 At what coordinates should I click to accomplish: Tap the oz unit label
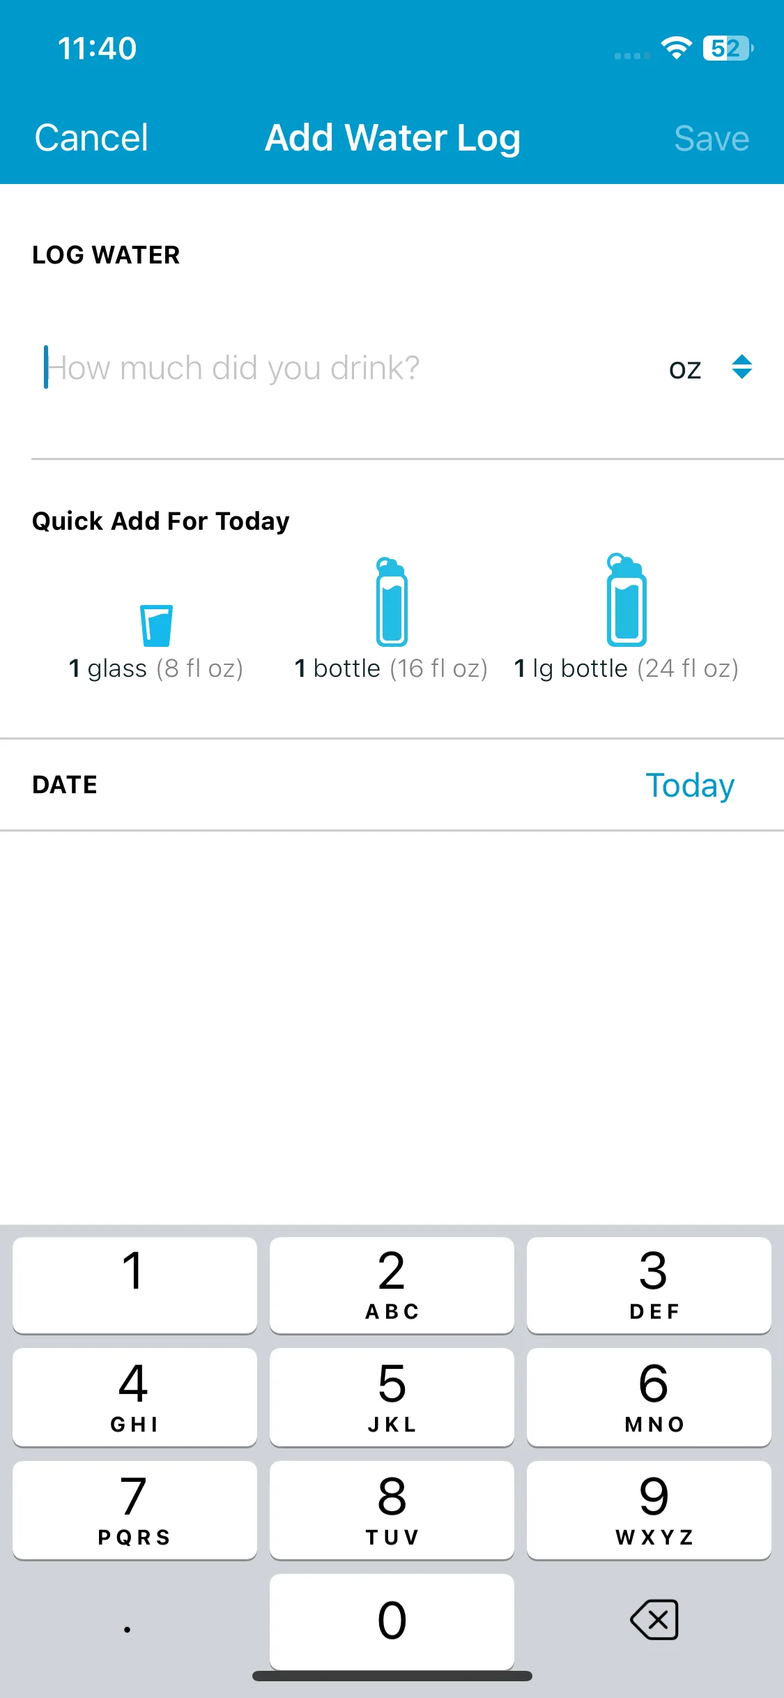[685, 369]
